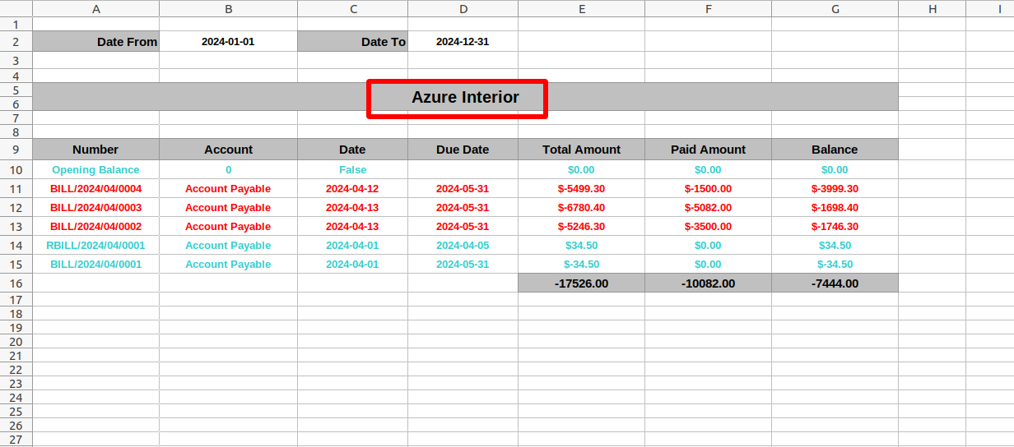
Task: Select column A header
Action: coord(96,8)
